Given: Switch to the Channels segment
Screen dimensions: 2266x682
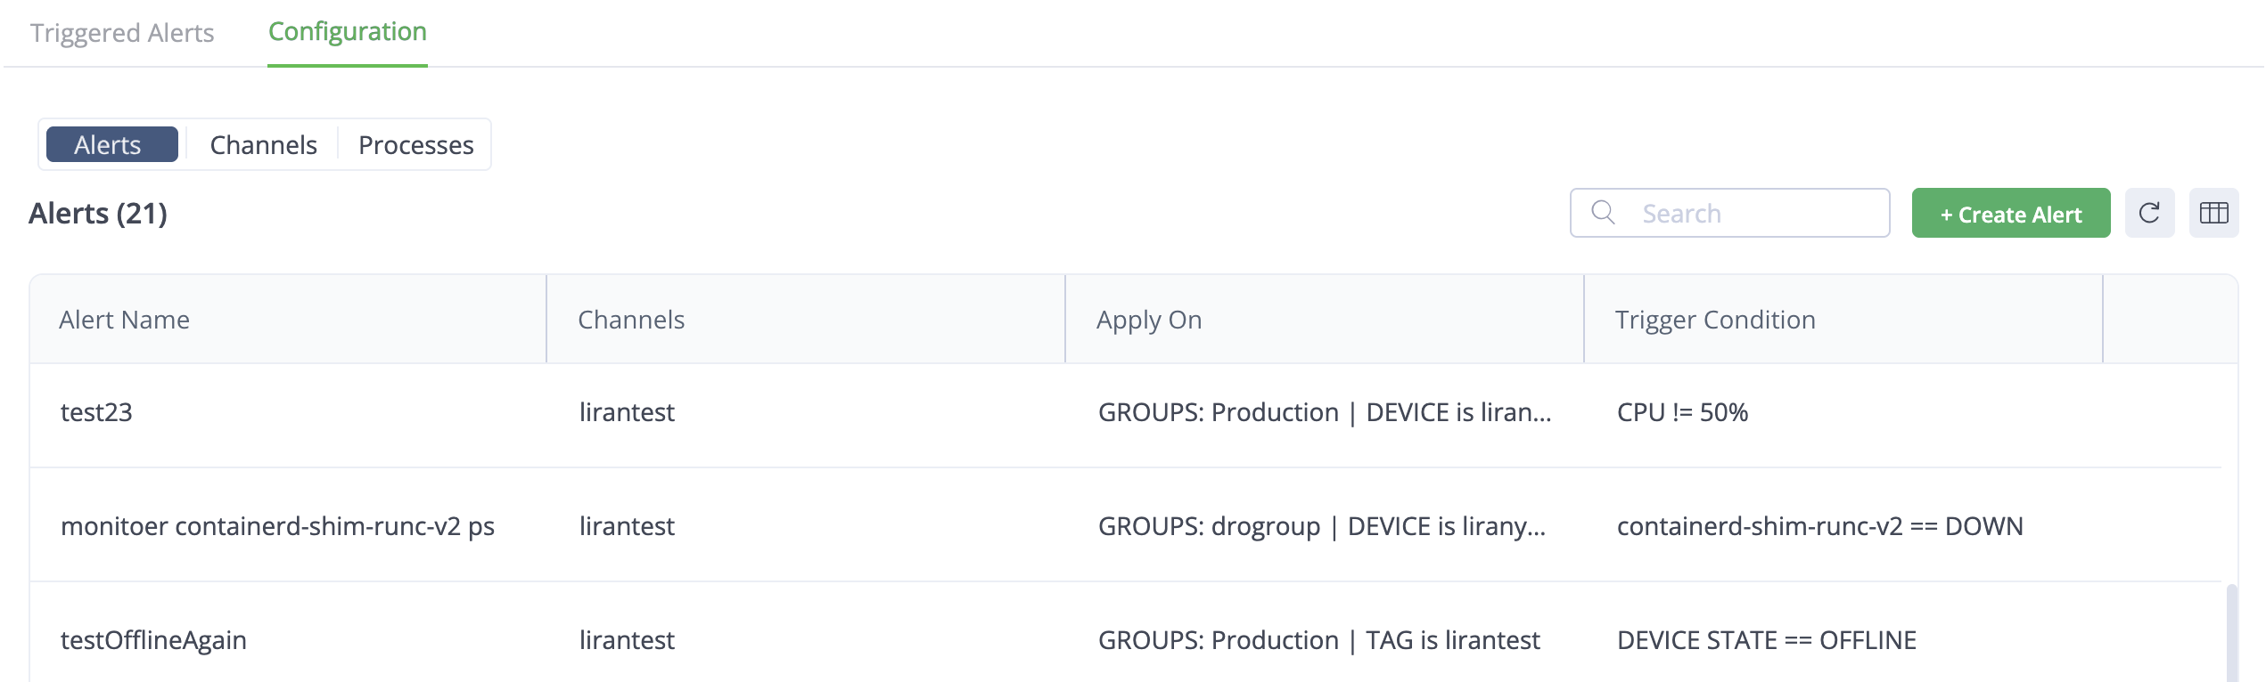Looking at the screenshot, I should tap(263, 144).
